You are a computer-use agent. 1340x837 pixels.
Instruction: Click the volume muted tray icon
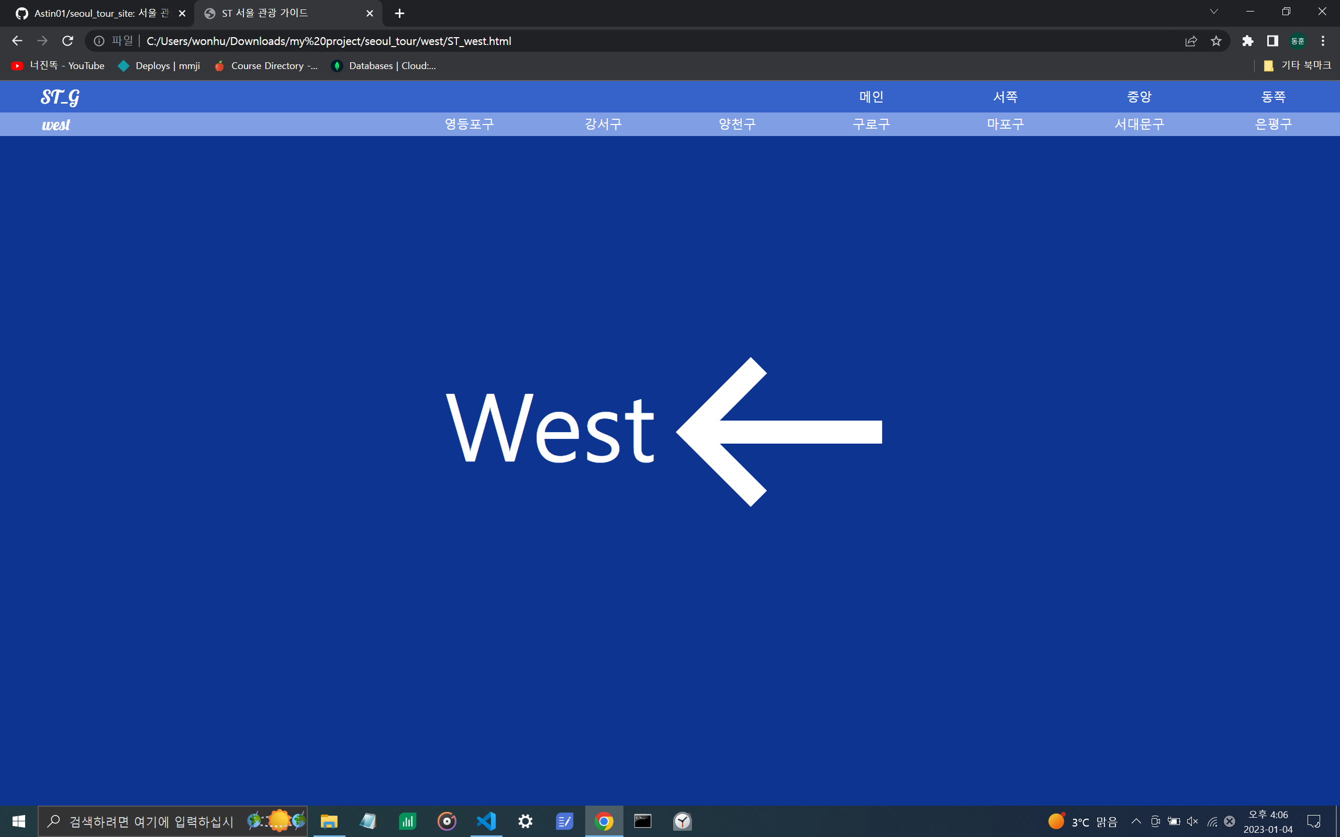(x=1193, y=821)
